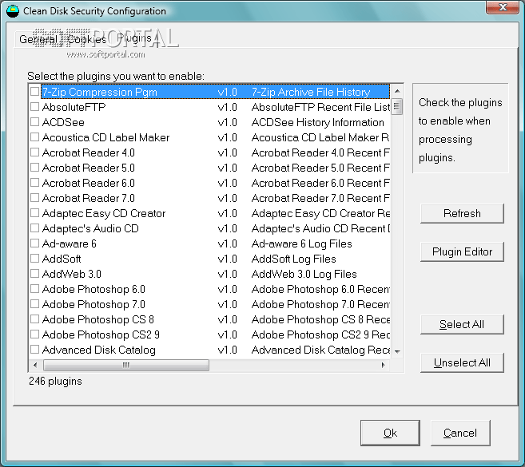Viewport: 525px width, 467px height.
Task: Check the AddSoft plugin checkbox
Action: [x=35, y=259]
